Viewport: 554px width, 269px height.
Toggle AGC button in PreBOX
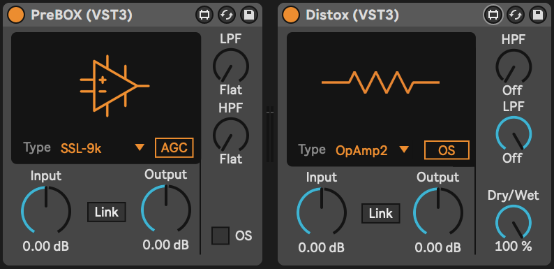[x=174, y=147]
